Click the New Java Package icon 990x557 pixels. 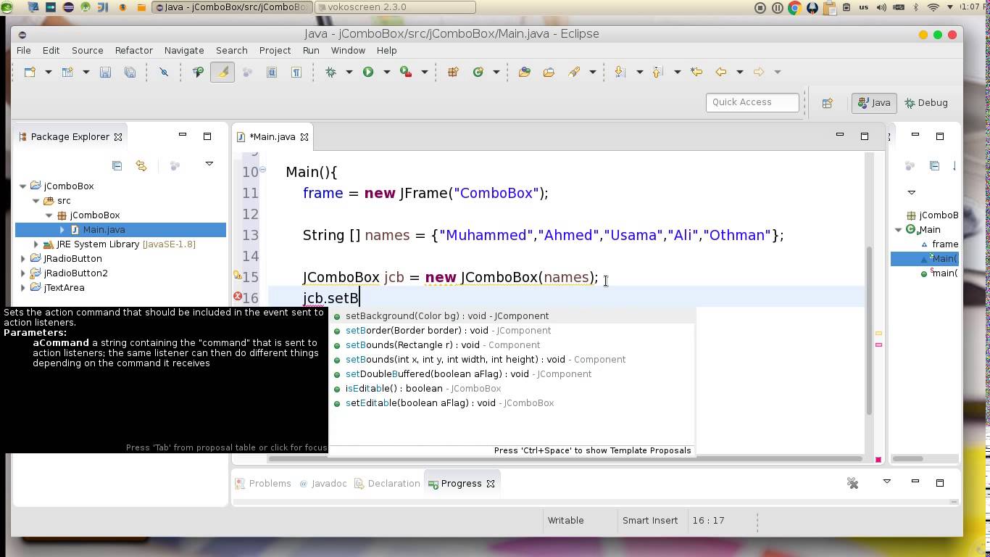453,72
